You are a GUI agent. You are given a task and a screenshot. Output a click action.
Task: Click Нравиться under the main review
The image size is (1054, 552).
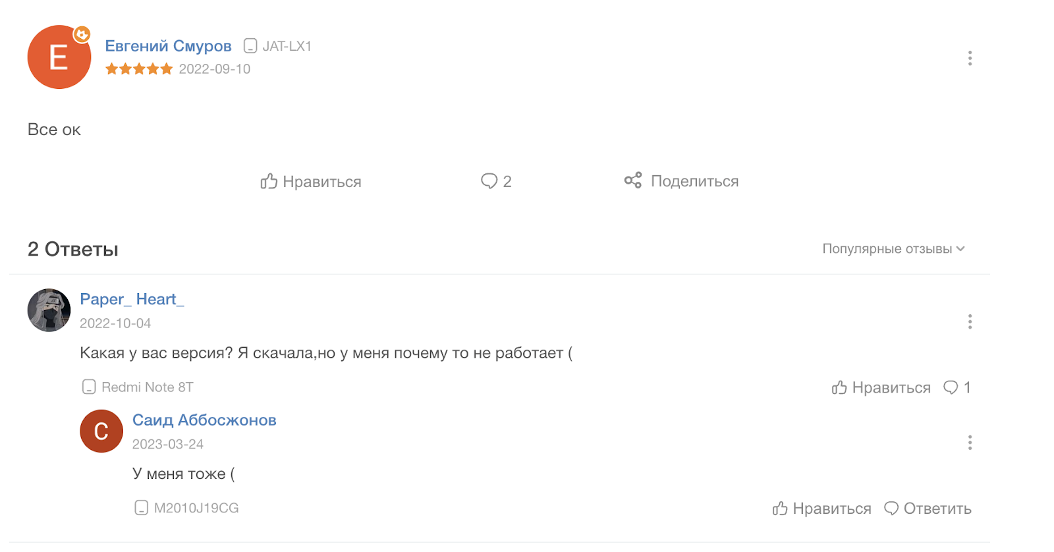pos(321,182)
